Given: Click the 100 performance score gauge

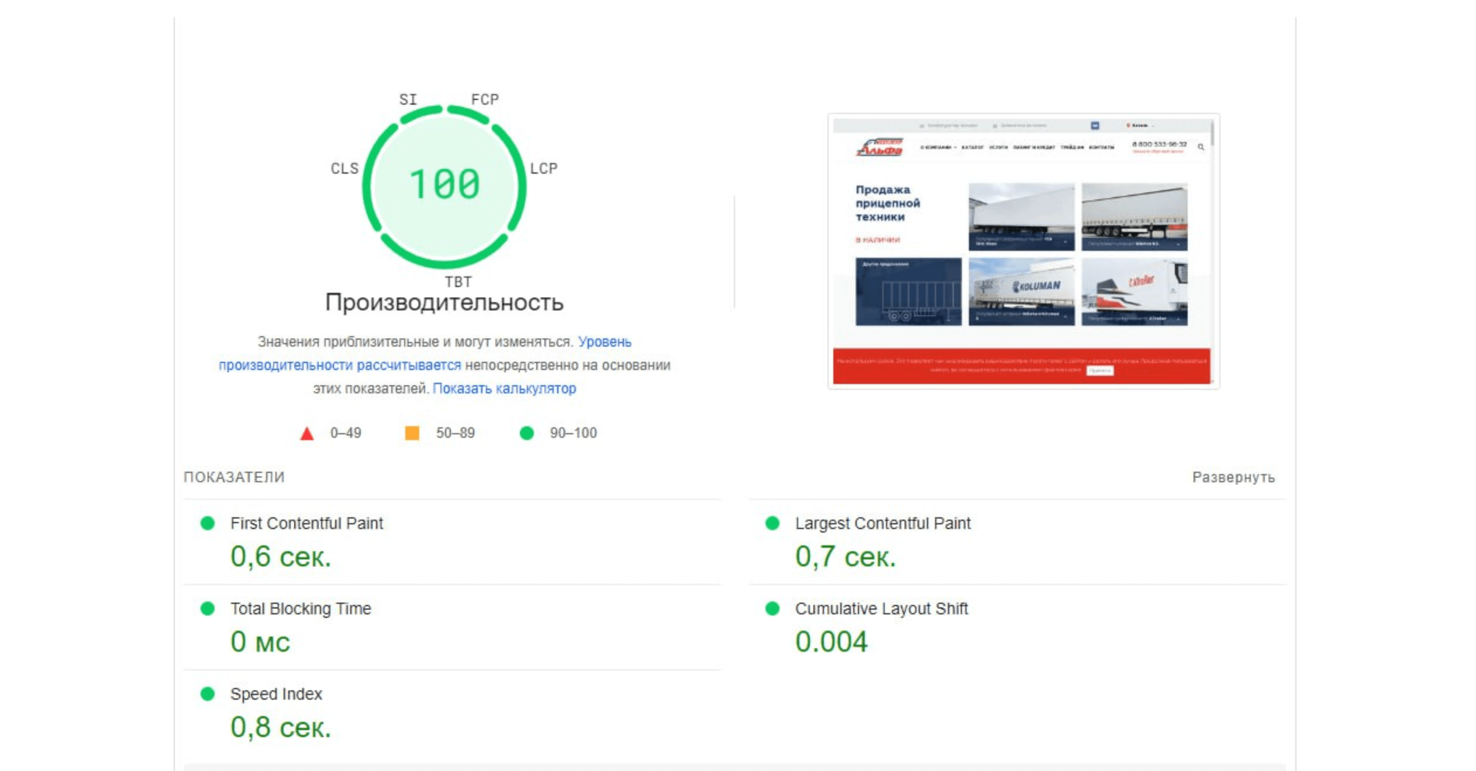Looking at the screenshot, I should click(444, 186).
